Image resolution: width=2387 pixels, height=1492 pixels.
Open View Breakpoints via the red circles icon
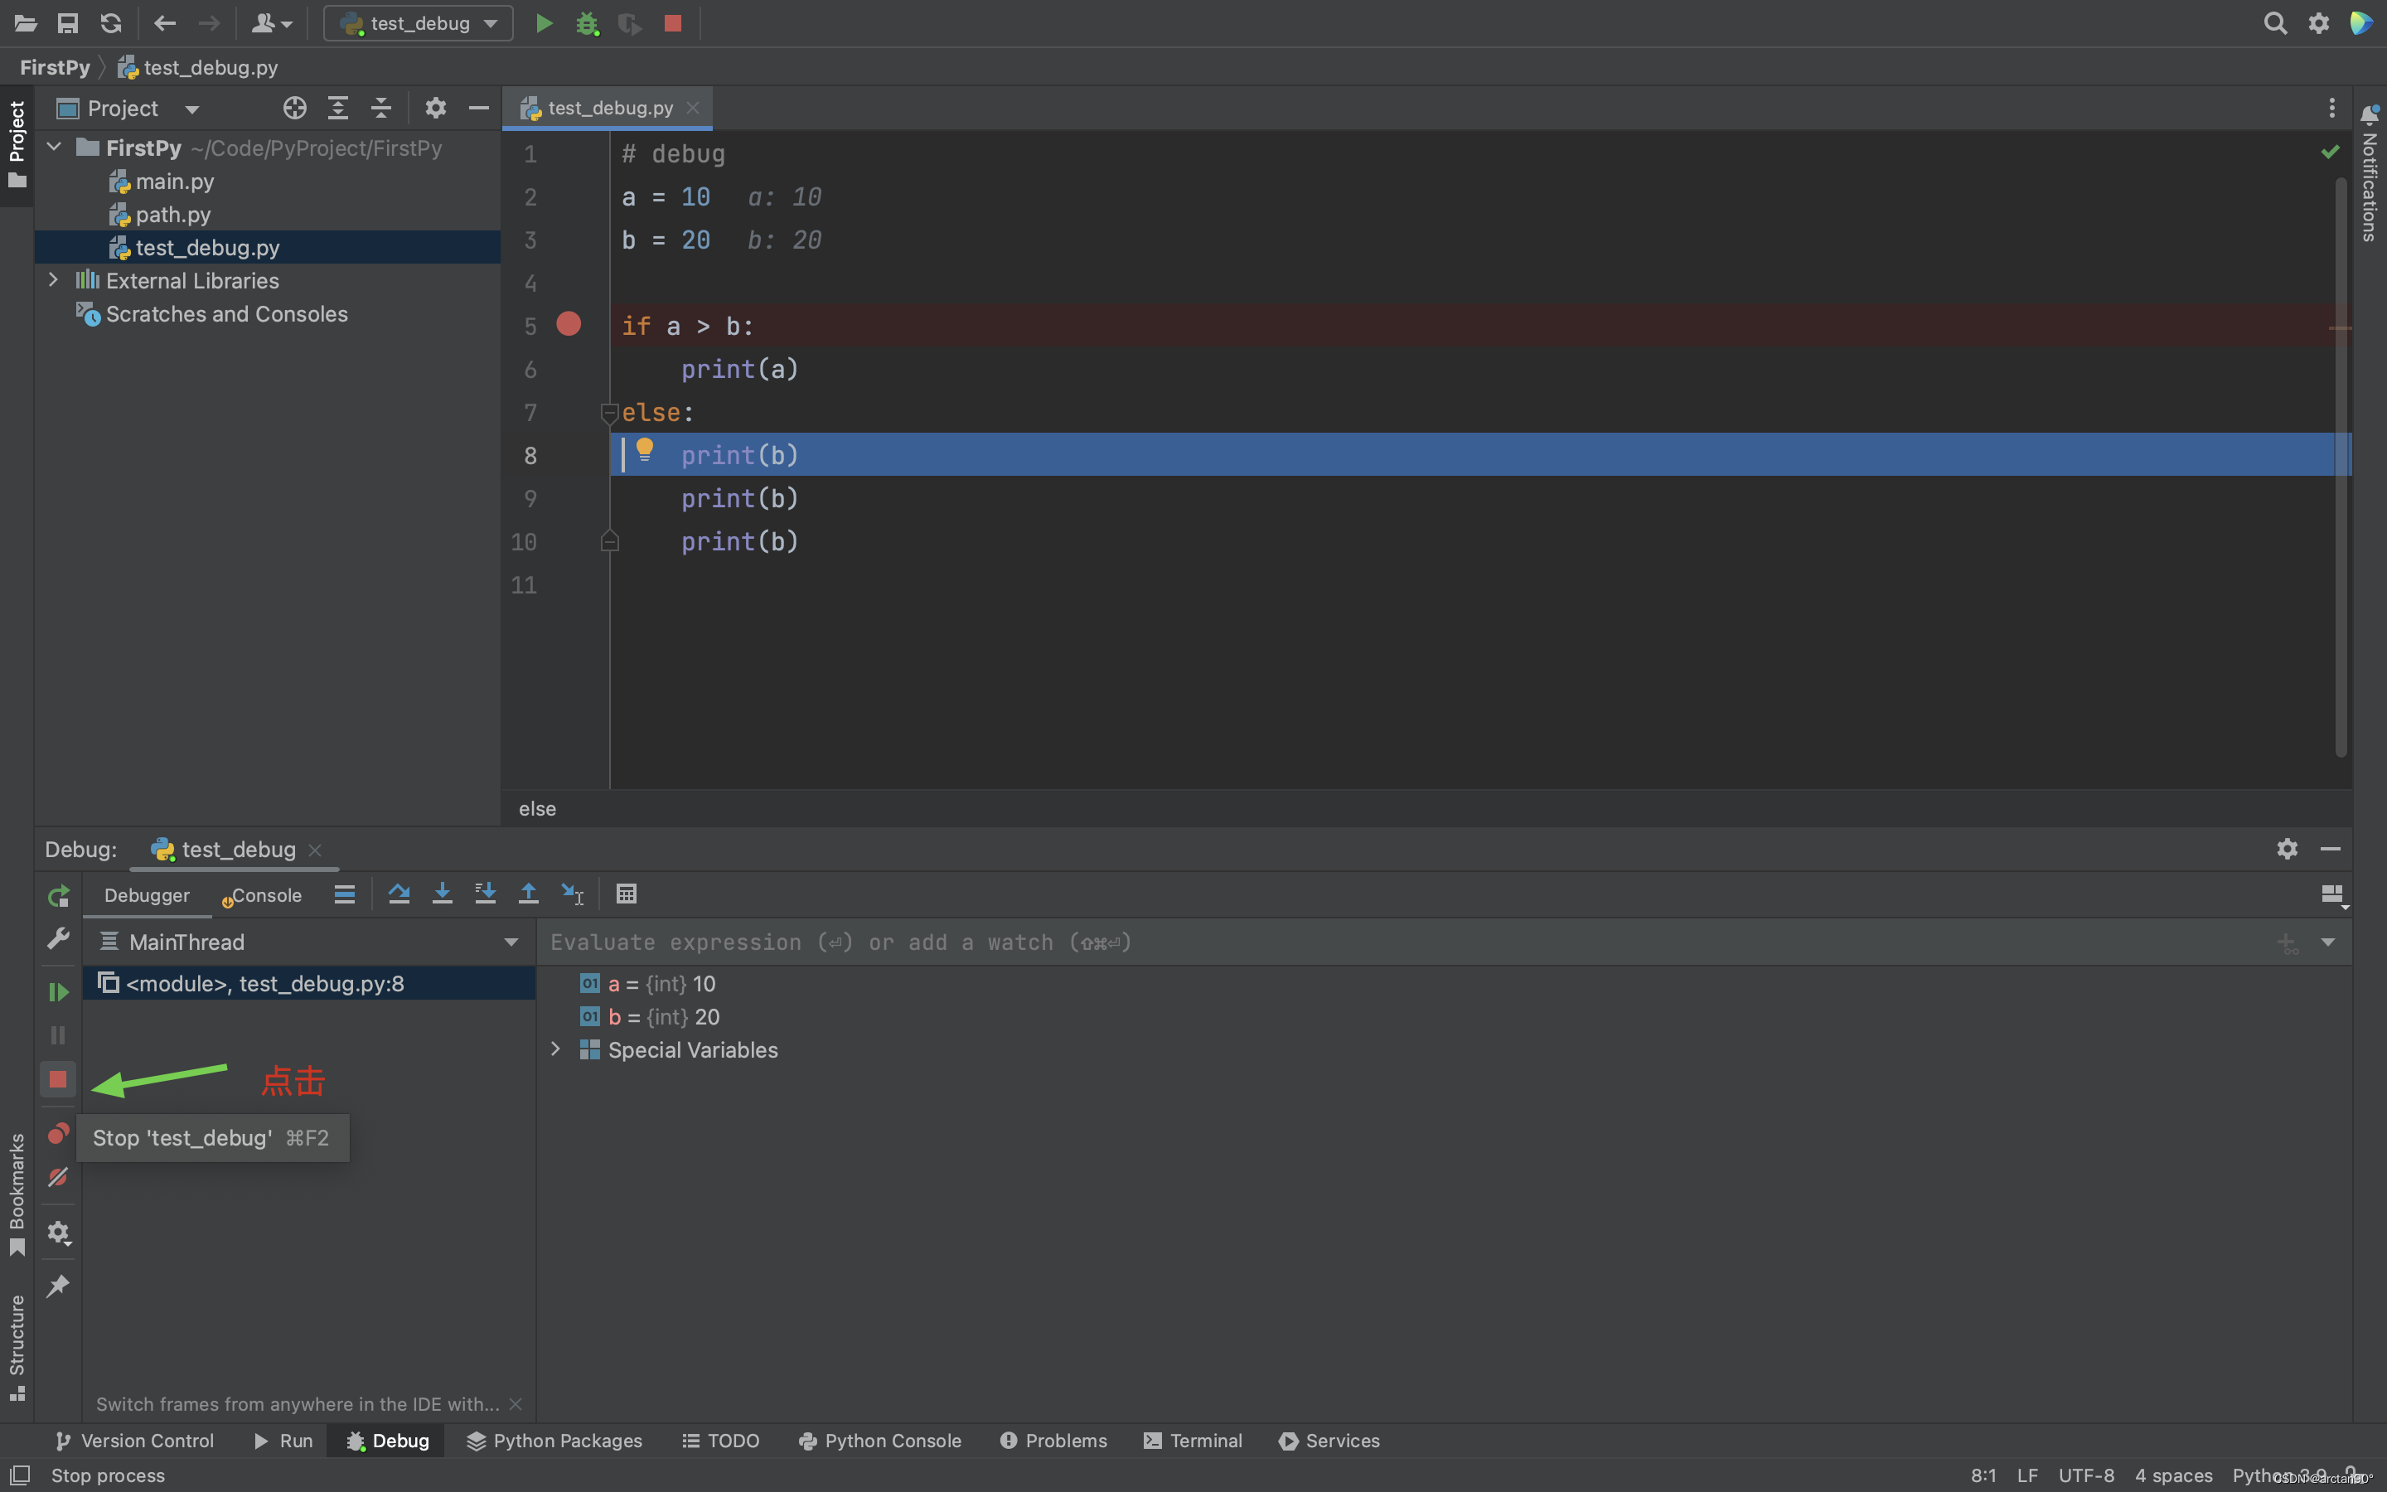[x=57, y=1133]
